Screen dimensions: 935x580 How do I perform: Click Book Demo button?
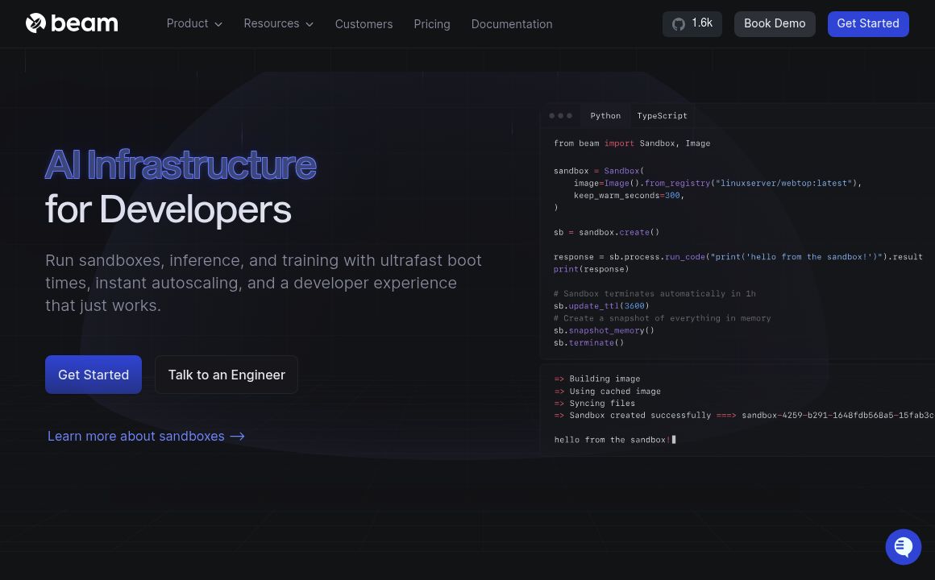coord(774,23)
